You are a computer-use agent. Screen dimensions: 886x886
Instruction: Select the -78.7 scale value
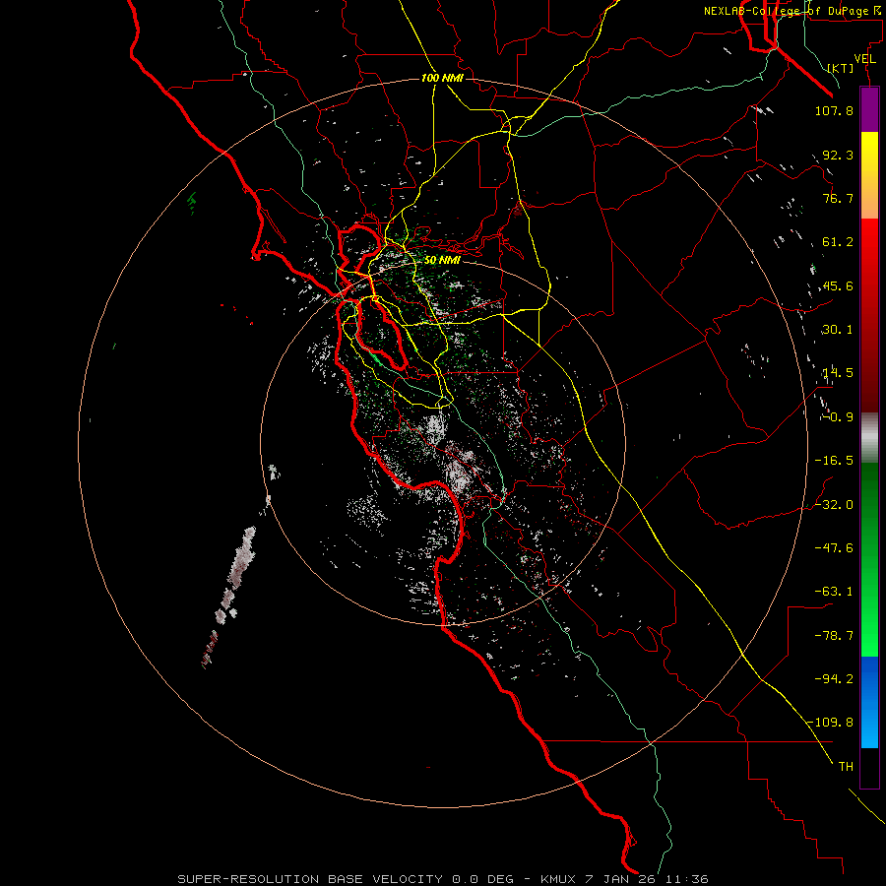tap(834, 636)
